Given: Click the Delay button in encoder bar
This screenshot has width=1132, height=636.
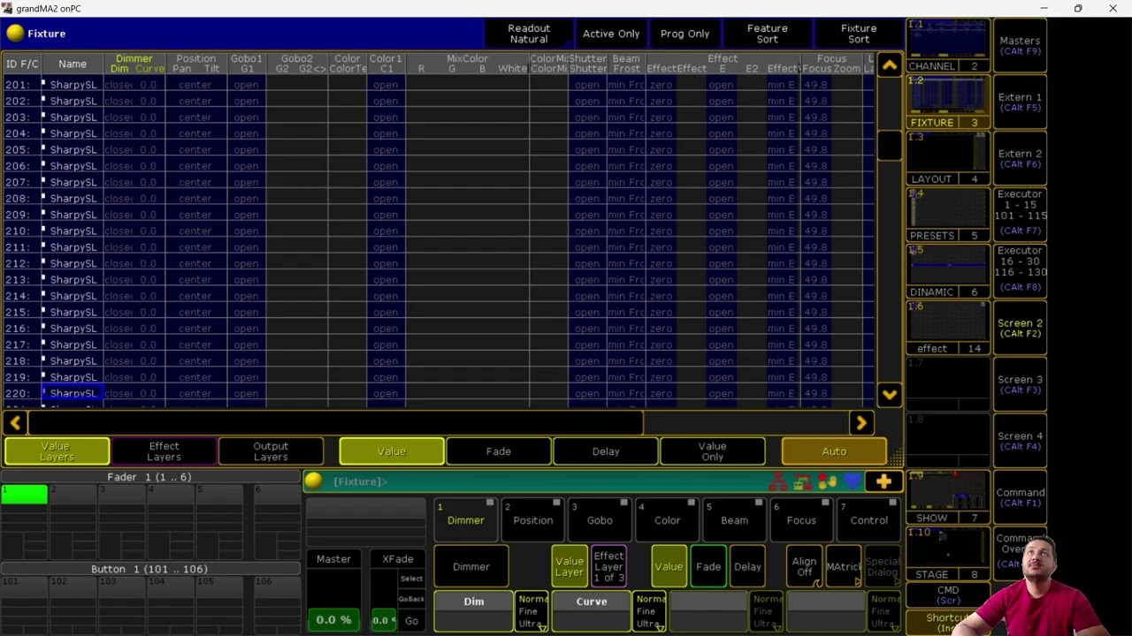Looking at the screenshot, I should point(747,566).
